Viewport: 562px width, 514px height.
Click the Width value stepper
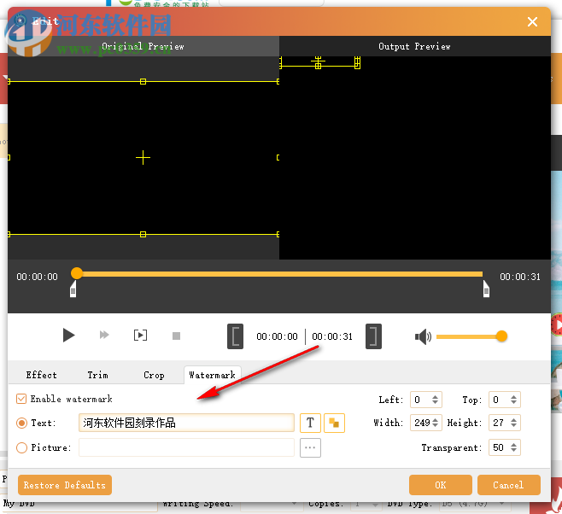pyautogui.click(x=435, y=423)
